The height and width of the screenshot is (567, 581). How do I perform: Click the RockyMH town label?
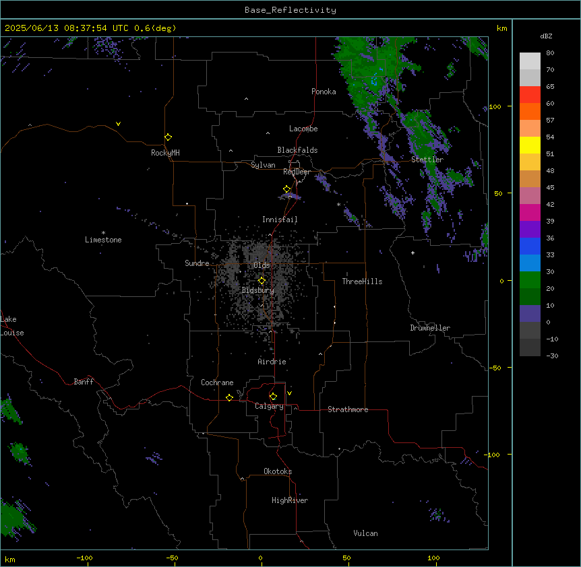[165, 152]
